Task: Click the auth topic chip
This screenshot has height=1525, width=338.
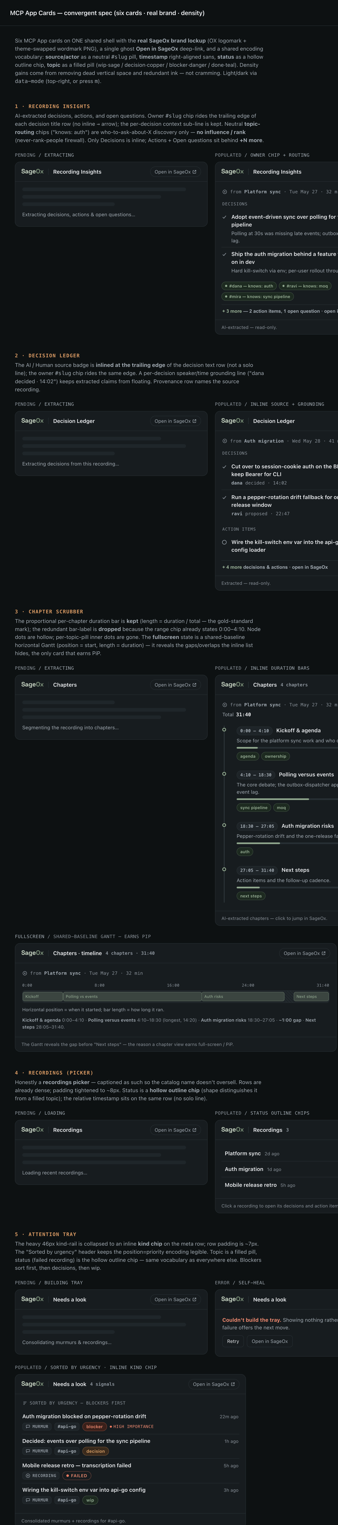Action: (x=245, y=852)
